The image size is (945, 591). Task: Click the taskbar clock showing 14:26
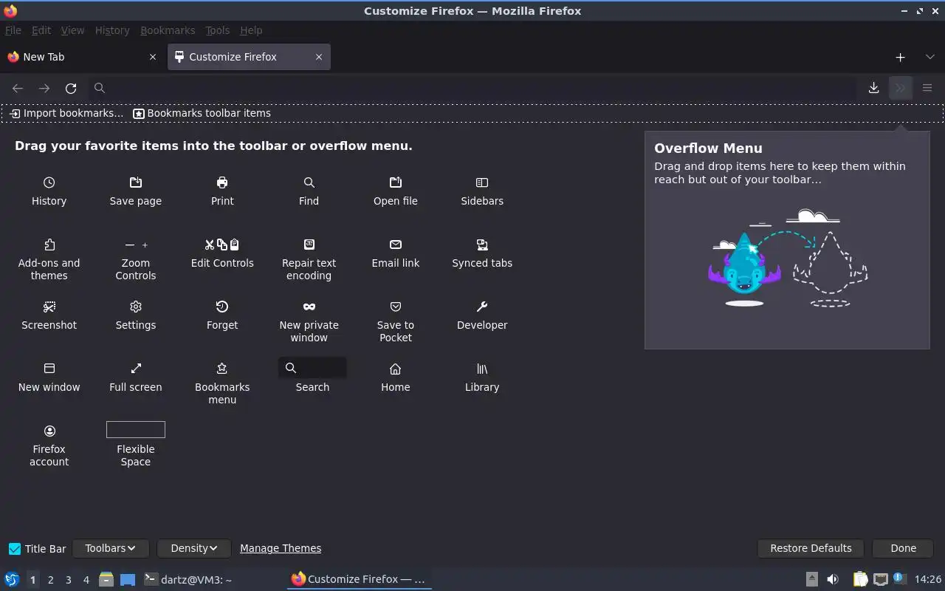click(928, 580)
